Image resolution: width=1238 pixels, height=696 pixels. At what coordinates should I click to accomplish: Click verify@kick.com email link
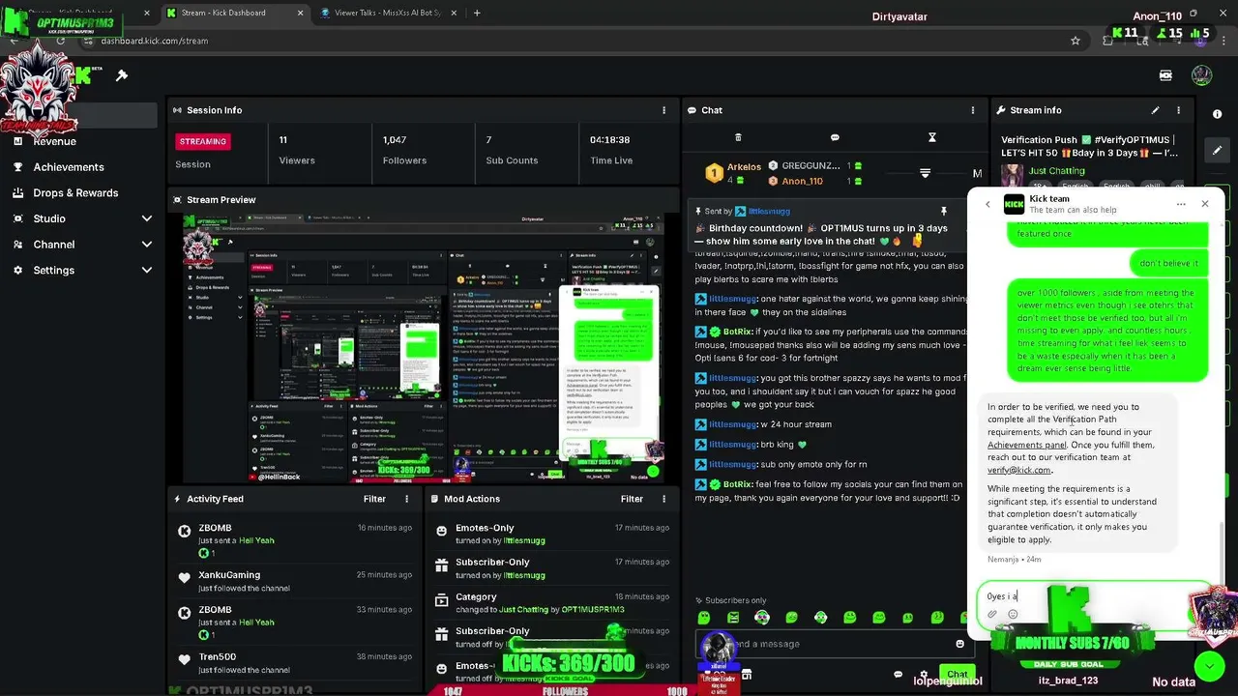[x=1018, y=470]
